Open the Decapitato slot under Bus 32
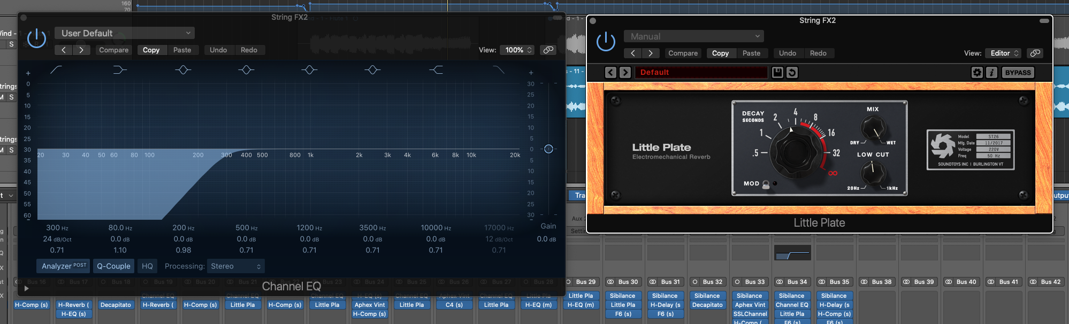The image size is (1069, 324). 707,305
